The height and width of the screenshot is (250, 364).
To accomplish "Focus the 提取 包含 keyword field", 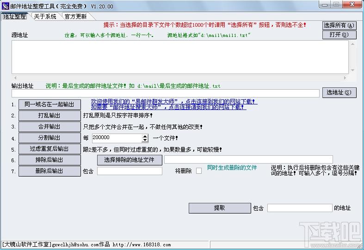I will pos(300,208).
